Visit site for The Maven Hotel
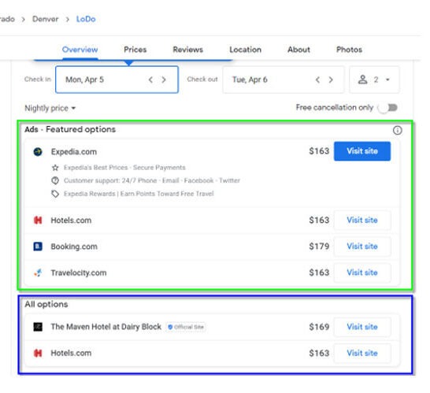This screenshot has width=430, height=393. tap(362, 327)
